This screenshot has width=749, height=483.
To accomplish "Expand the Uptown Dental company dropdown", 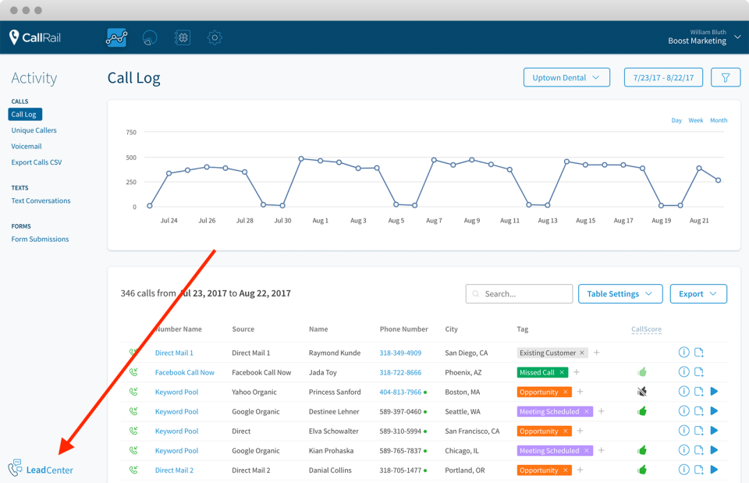I will pos(566,77).
